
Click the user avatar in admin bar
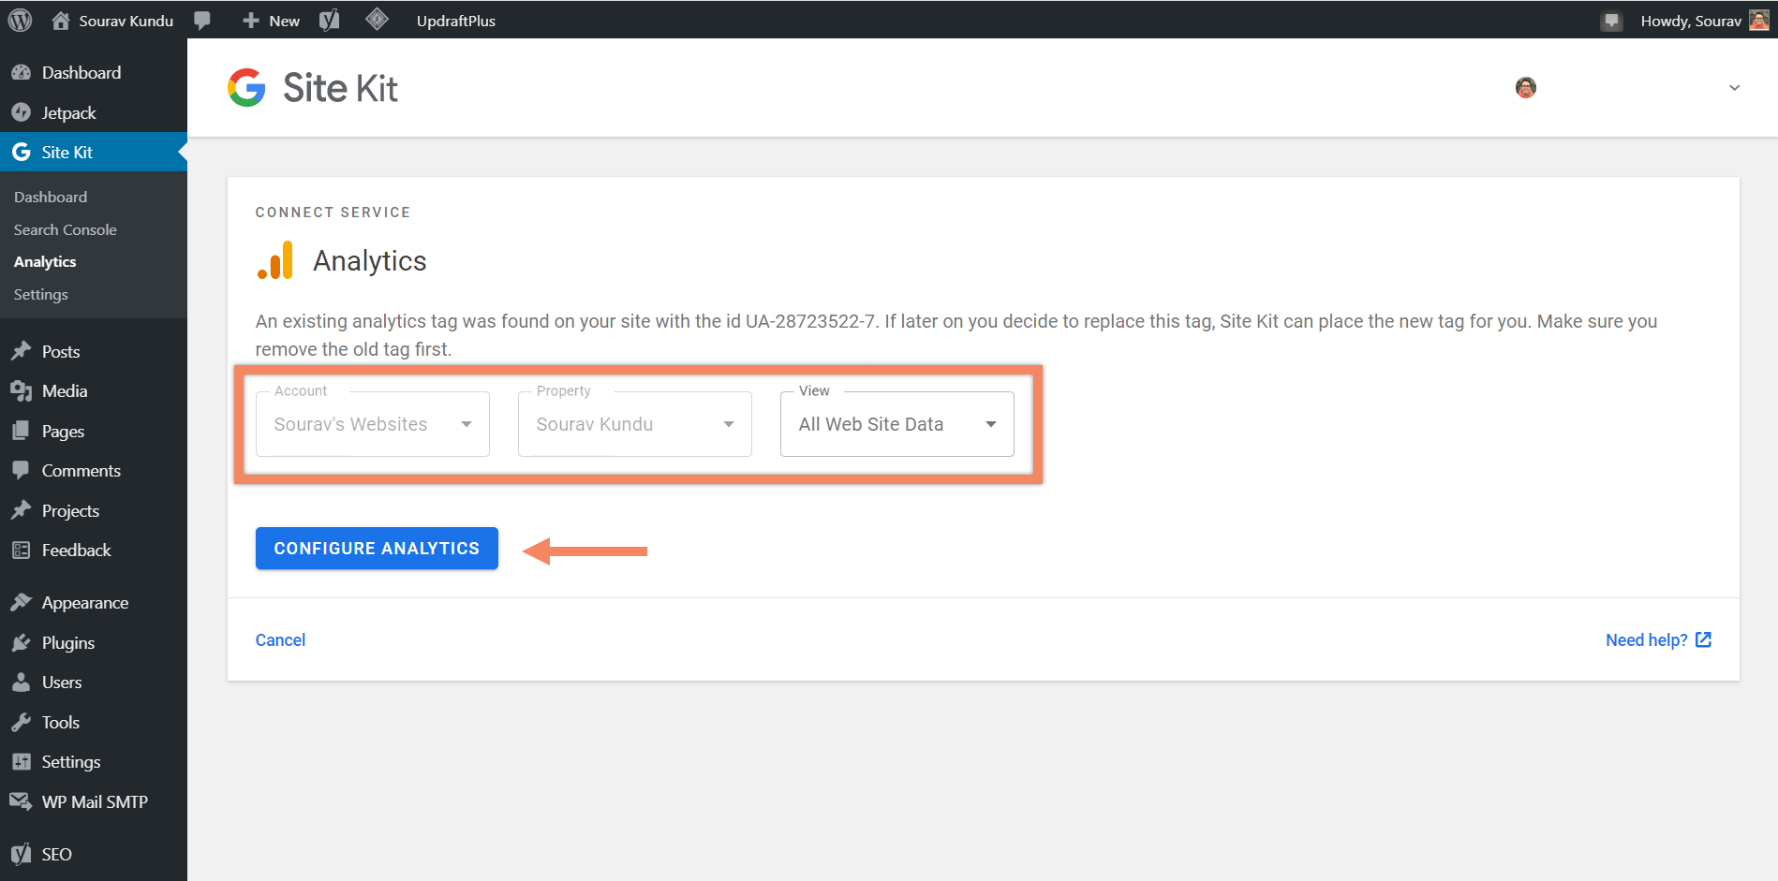(1759, 21)
